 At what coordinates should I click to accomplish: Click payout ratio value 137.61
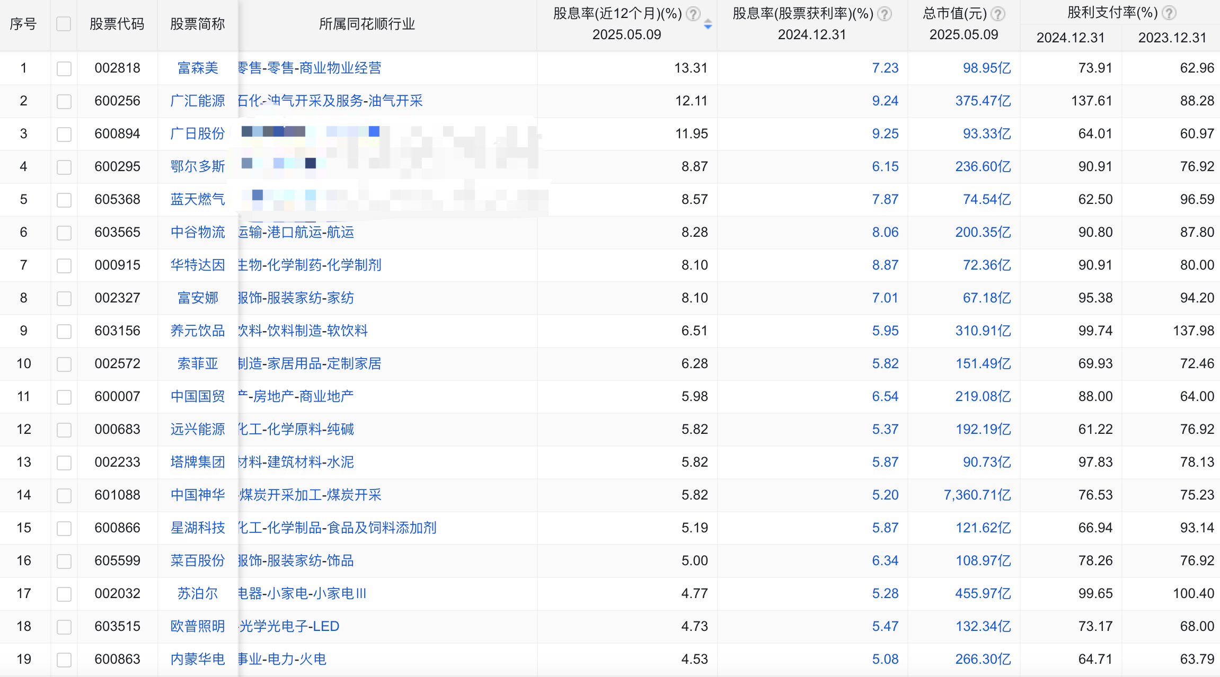tap(1092, 101)
